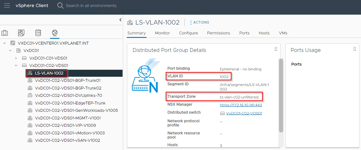Click the Port binding value Ephemeral - no binding
Viewport: 361px width, 150px height.
click(241, 69)
